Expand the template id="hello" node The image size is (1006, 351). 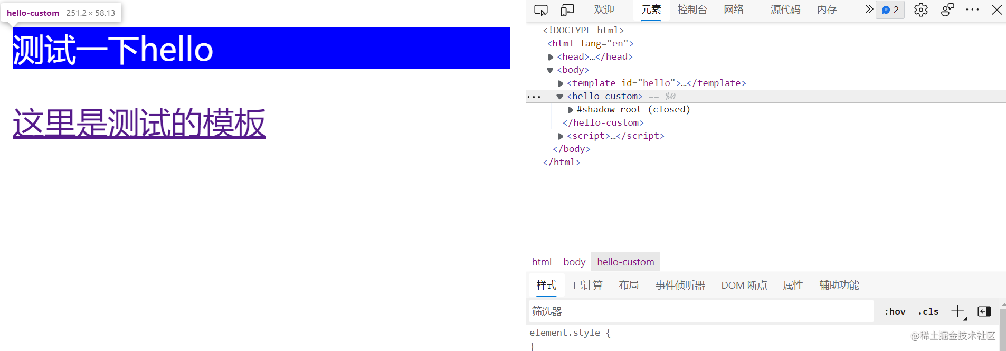click(x=561, y=83)
